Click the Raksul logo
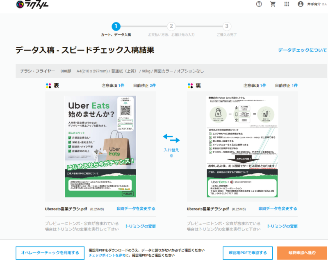Viewport: 328px width, 260px height. [x=32, y=4]
